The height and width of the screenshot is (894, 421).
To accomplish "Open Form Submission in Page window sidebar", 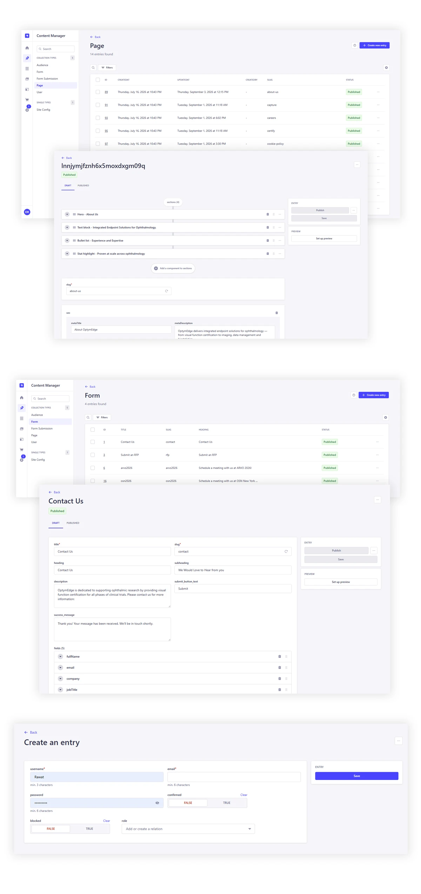I will click(x=47, y=79).
